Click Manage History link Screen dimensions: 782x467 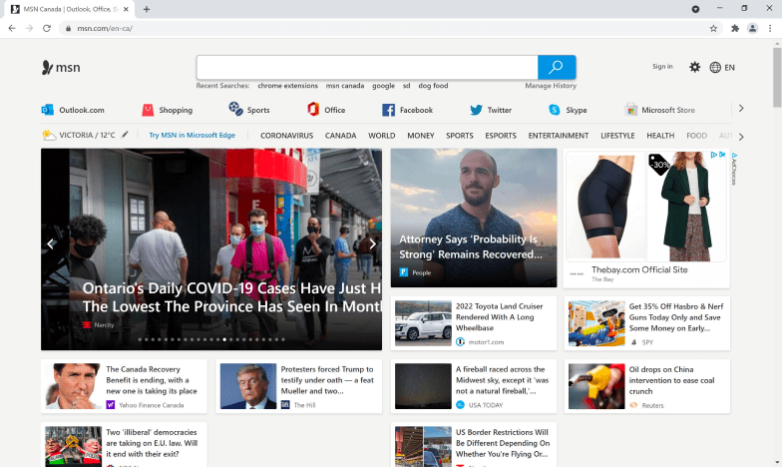551,86
